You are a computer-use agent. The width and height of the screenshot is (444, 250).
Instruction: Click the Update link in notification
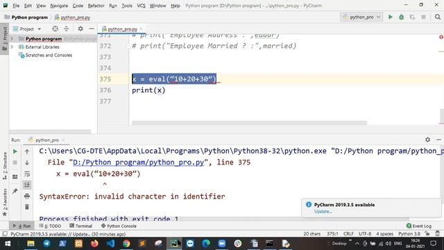pos(323,211)
